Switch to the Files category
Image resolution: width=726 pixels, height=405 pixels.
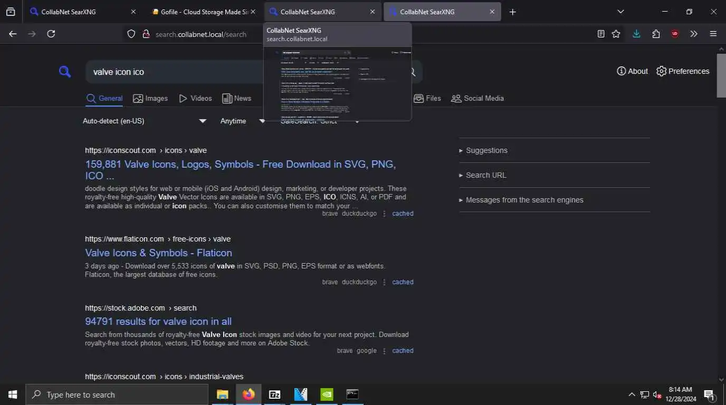point(427,98)
